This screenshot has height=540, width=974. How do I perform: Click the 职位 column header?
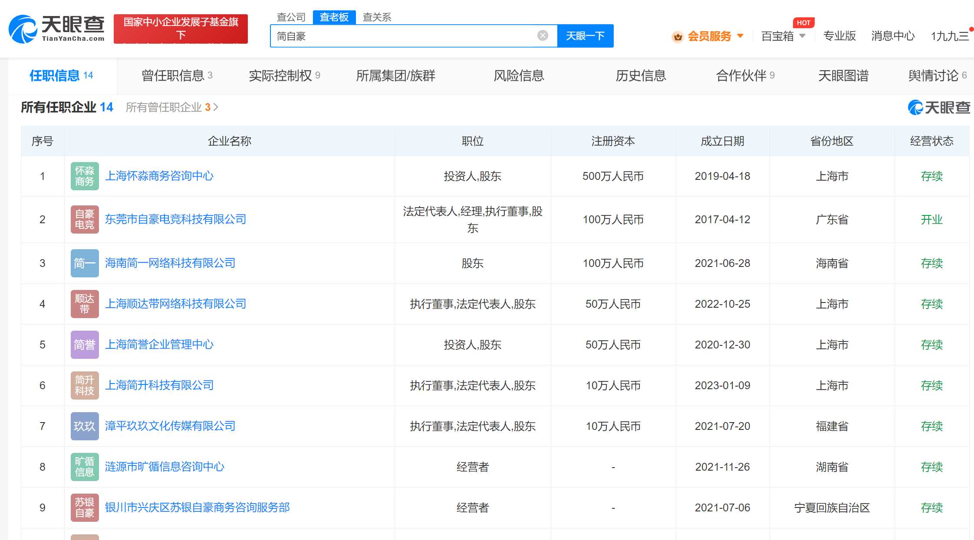(x=472, y=141)
